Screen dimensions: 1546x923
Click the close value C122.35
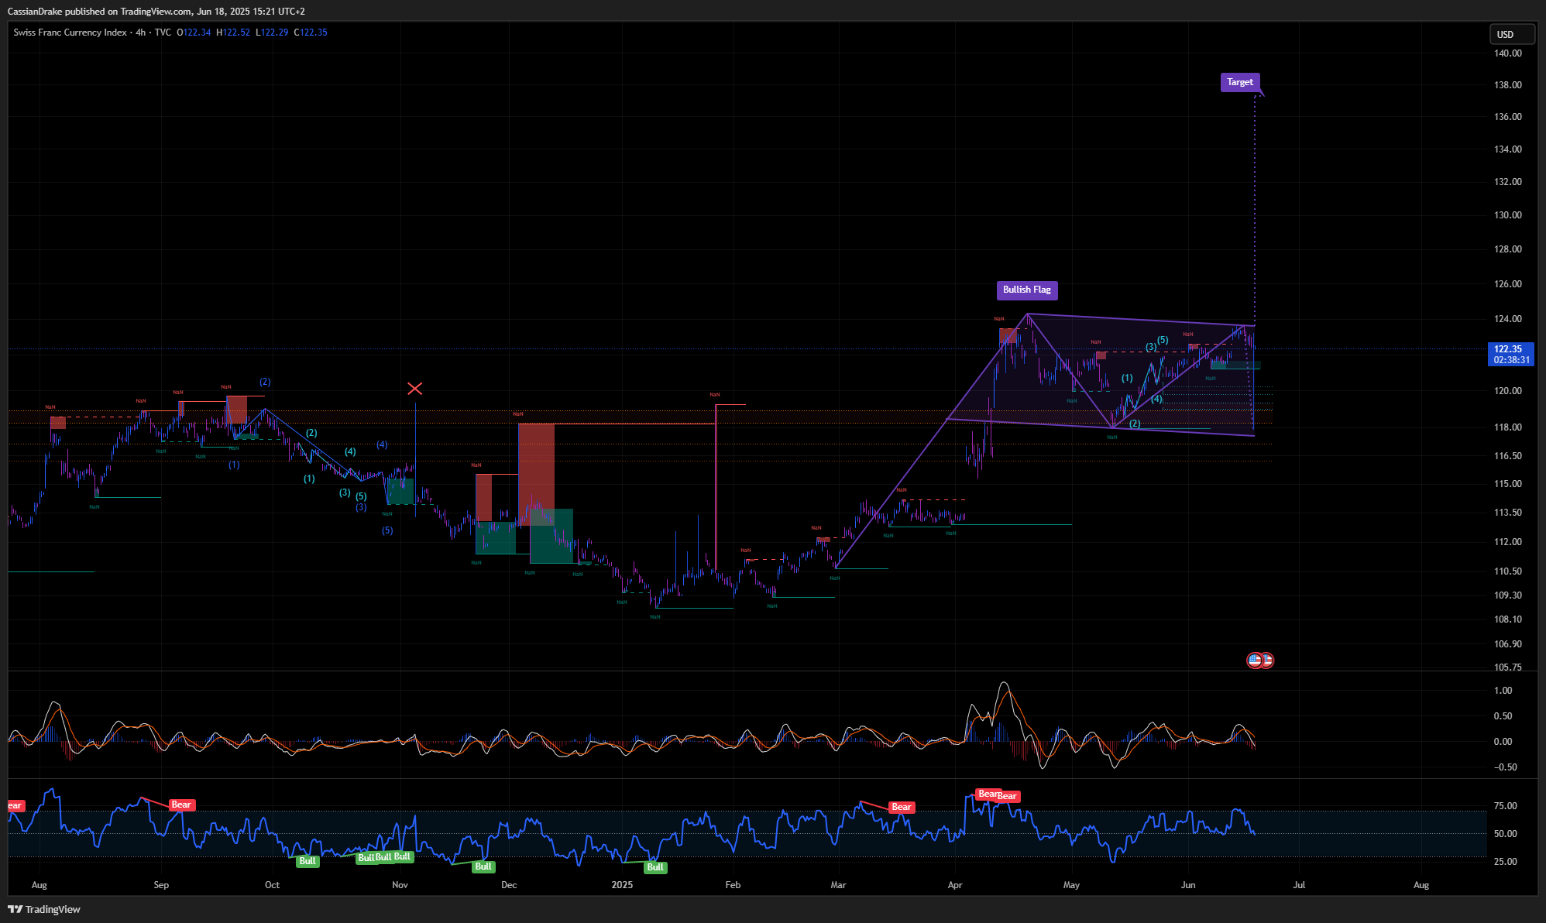point(311,33)
